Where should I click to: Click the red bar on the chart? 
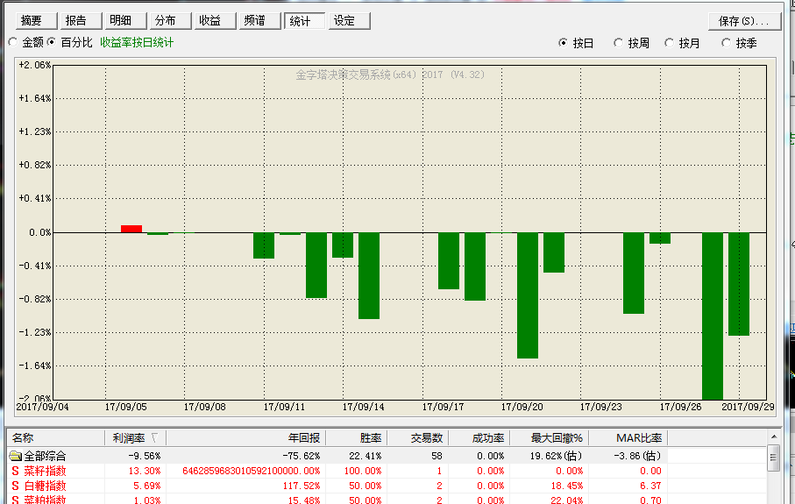[x=131, y=229]
